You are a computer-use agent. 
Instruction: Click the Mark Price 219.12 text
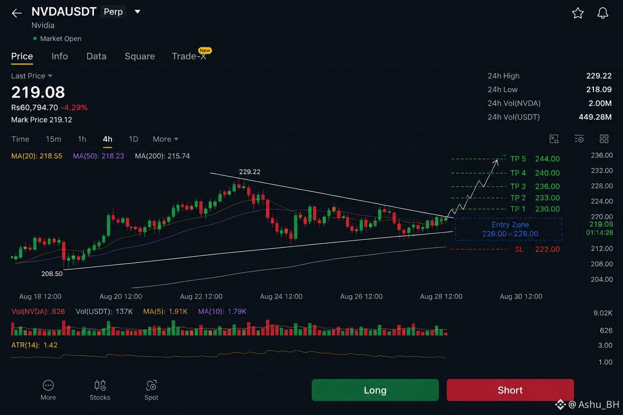(x=41, y=120)
